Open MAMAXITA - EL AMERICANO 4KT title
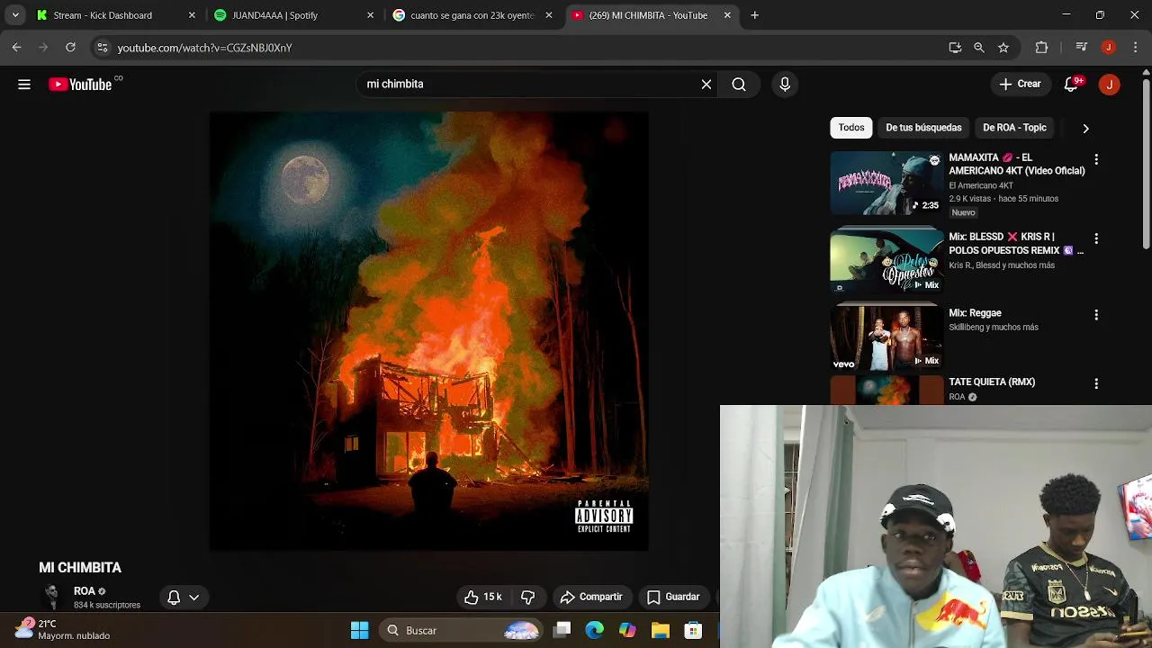Screen dimensions: 1152x648 tap(1017, 164)
